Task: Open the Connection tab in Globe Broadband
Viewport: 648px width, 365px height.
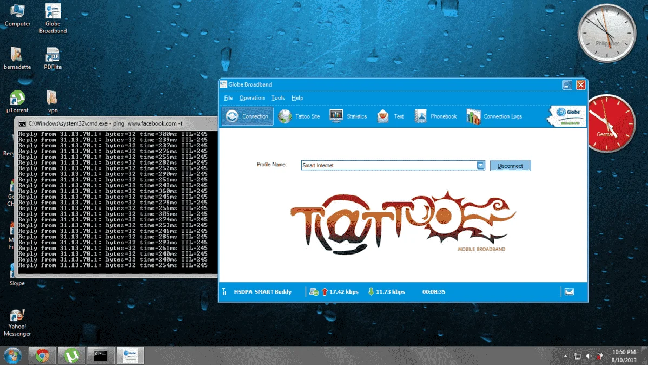Action: [248, 116]
